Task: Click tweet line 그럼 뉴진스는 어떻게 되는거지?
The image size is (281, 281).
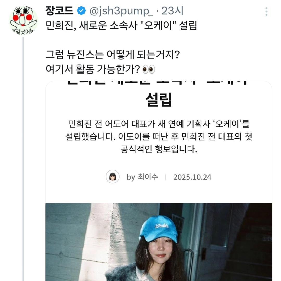Action: [x=113, y=54]
